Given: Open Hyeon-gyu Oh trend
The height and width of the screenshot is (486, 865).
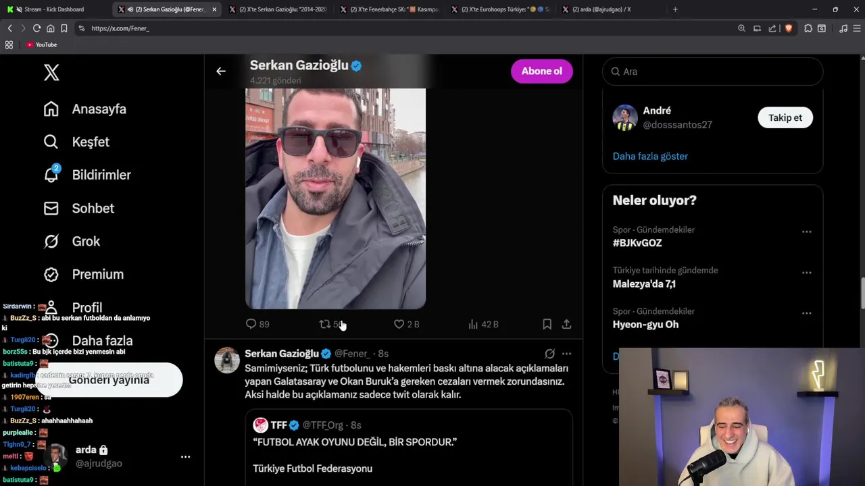Looking at the screenshot, I should (645, 325).
